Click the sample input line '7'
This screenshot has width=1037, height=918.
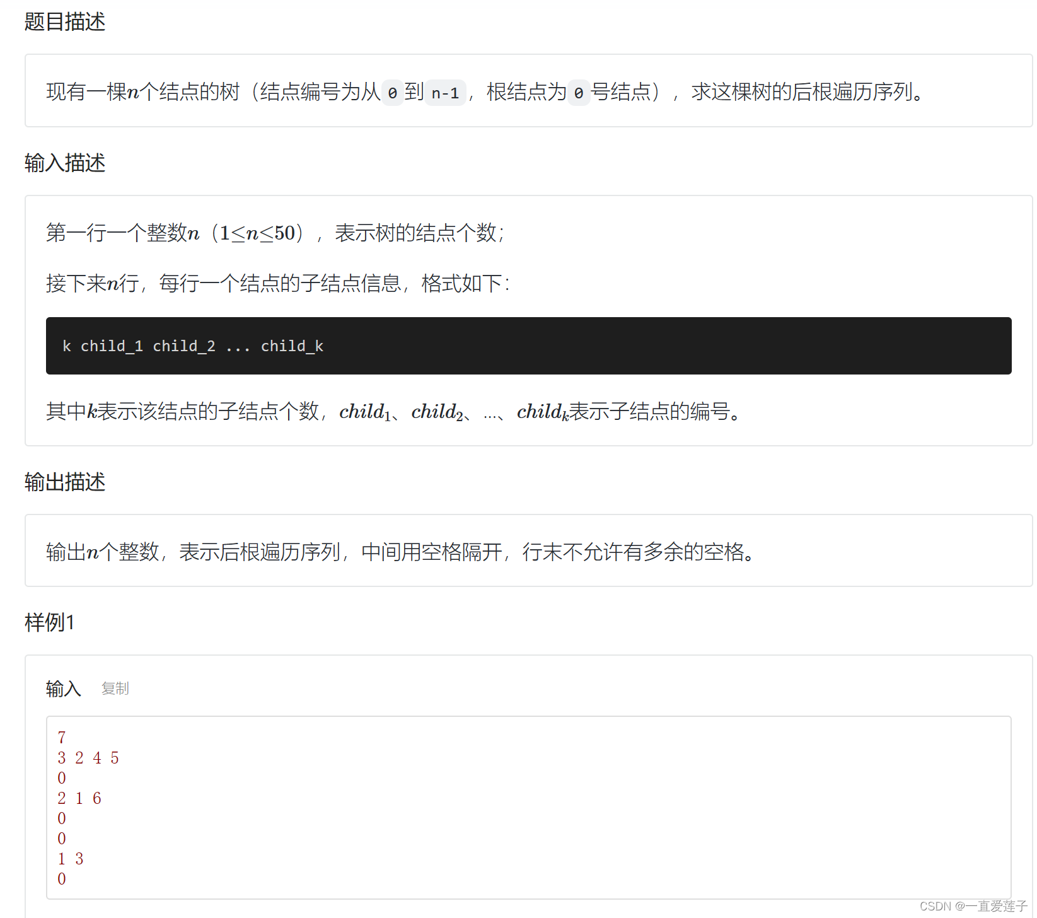tap(62, 738)
